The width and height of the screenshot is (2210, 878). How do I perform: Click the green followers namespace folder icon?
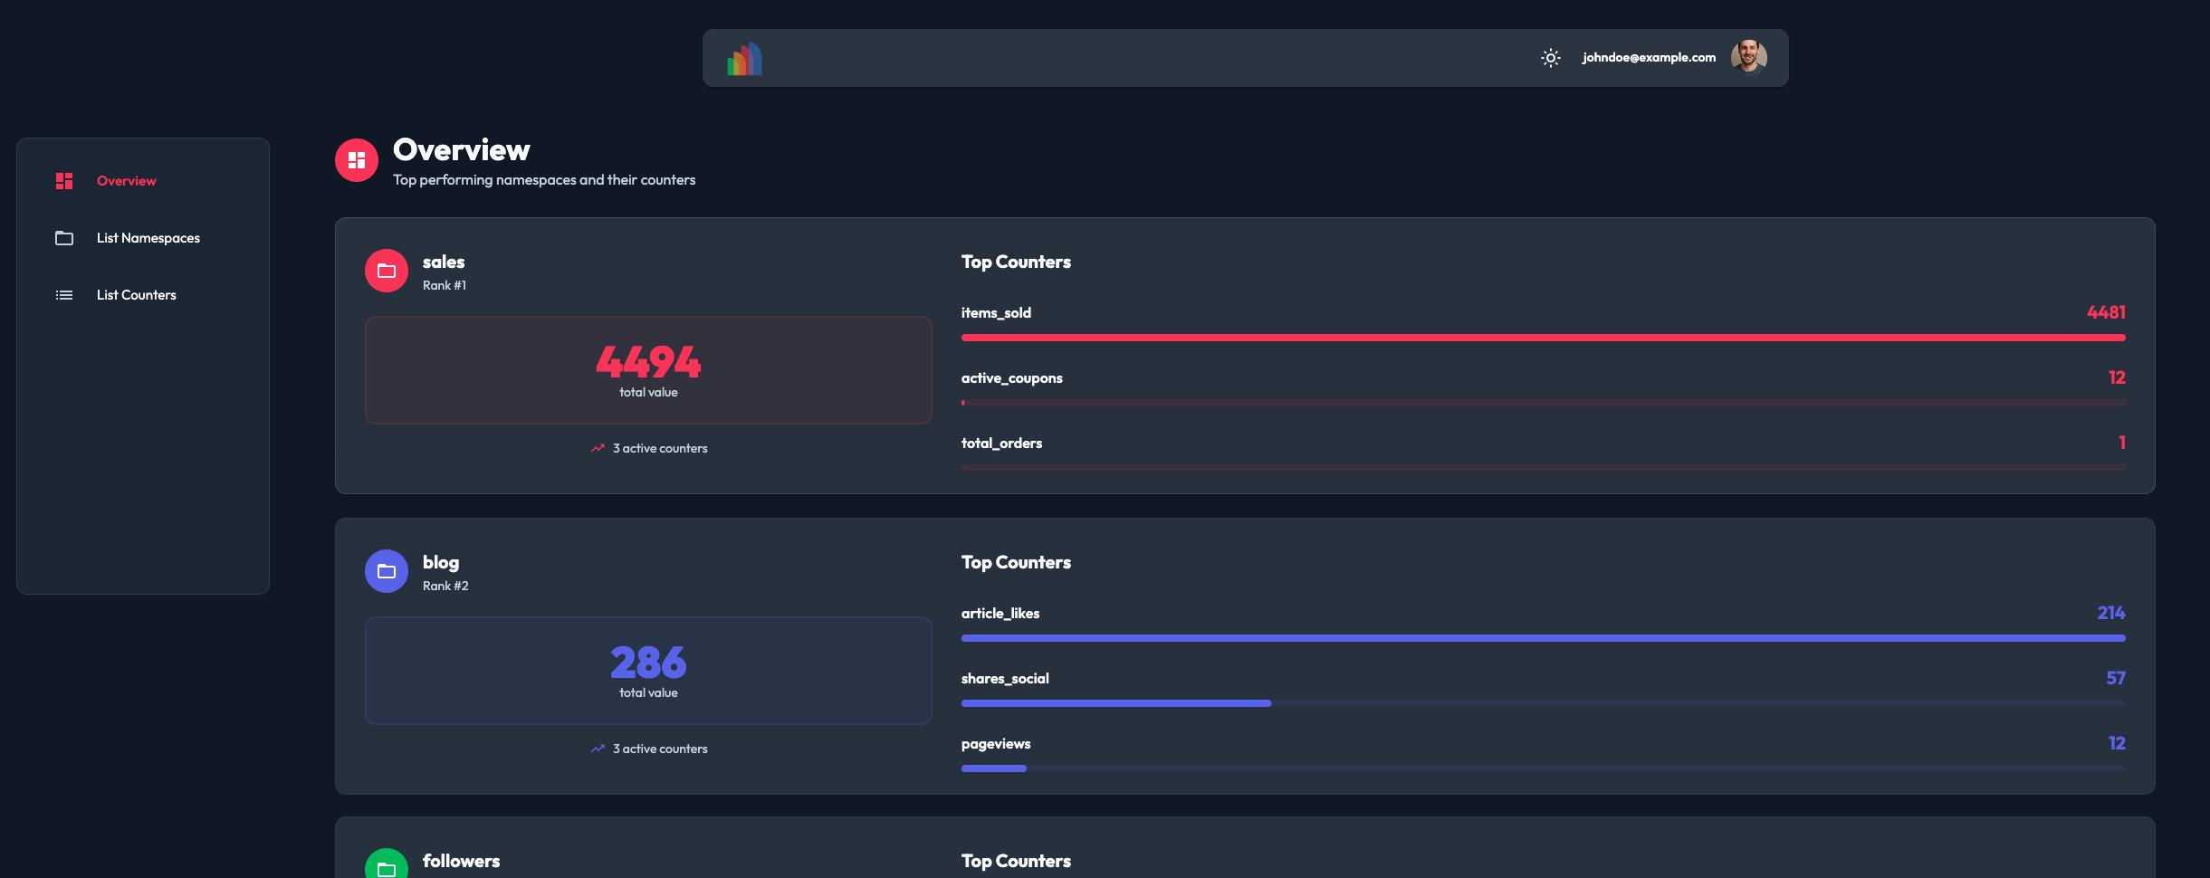[x=387, y=867]
